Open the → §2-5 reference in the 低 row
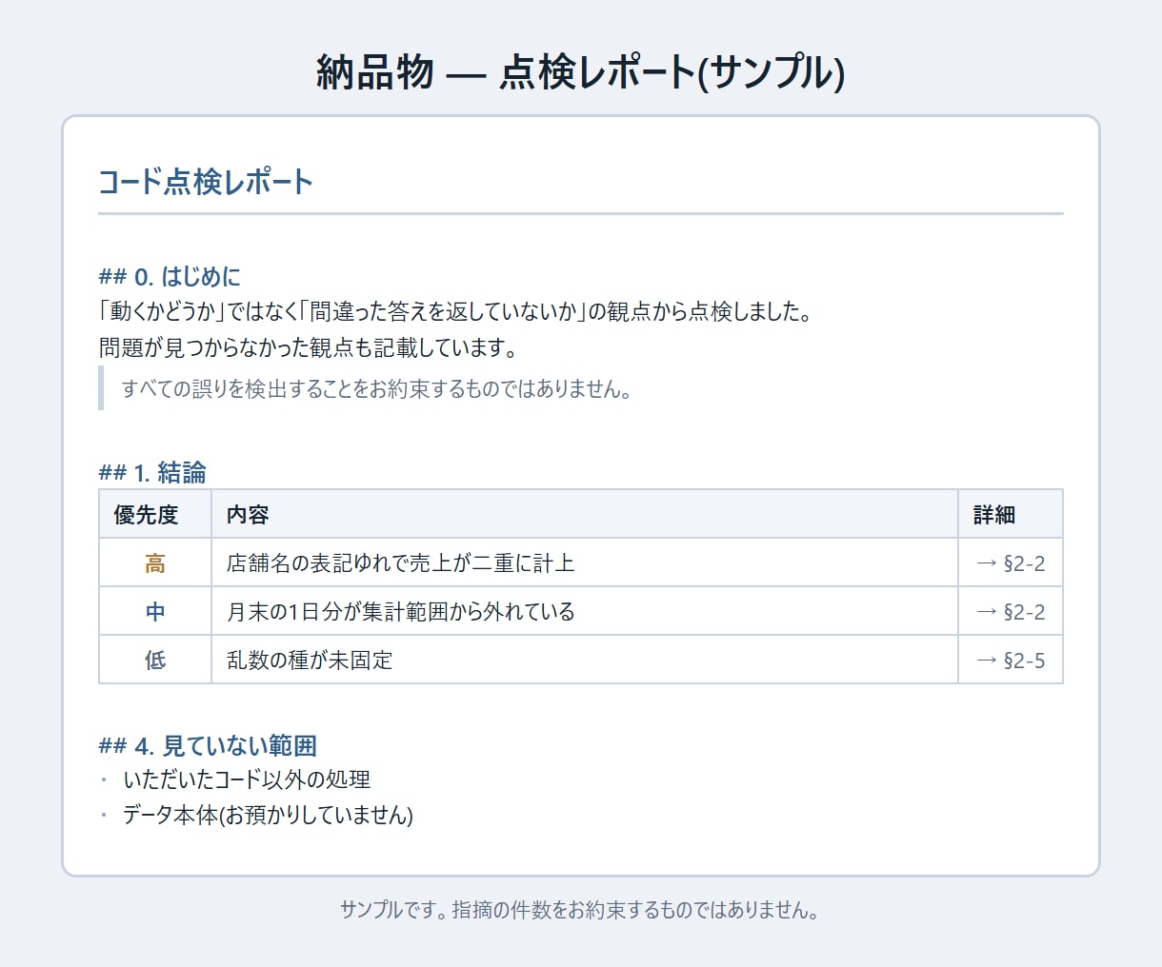This screenshot has height=967, width=1162. (x=1011, y=661)
